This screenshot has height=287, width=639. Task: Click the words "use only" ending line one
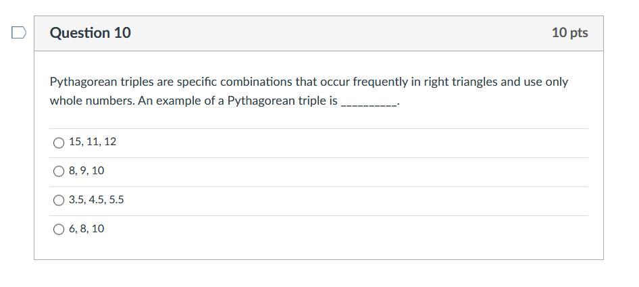coord(546,82)
